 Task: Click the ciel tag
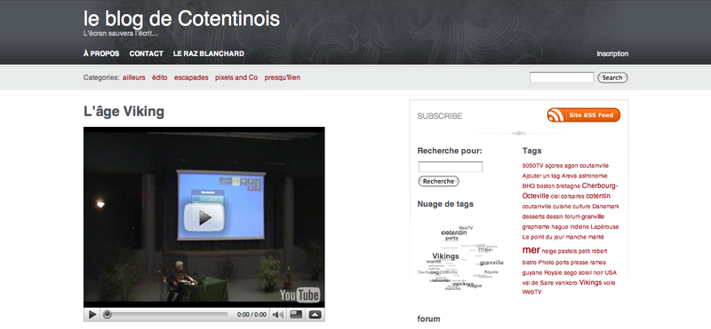coord(555,196)
